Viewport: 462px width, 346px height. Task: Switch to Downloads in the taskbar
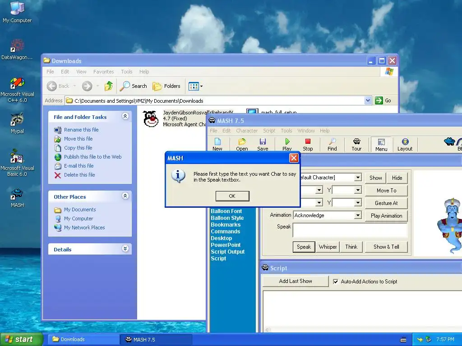point(83,339)
